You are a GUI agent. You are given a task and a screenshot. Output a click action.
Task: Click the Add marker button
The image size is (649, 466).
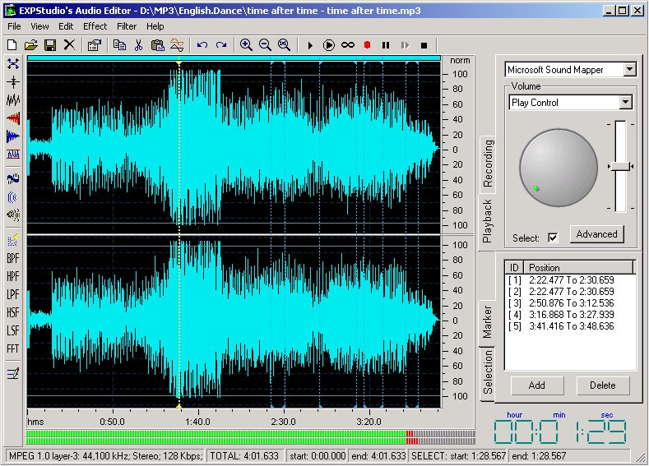pyautogui.click(x=537, y=385)
